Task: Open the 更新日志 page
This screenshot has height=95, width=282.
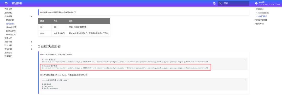Action: coord(8,52)
